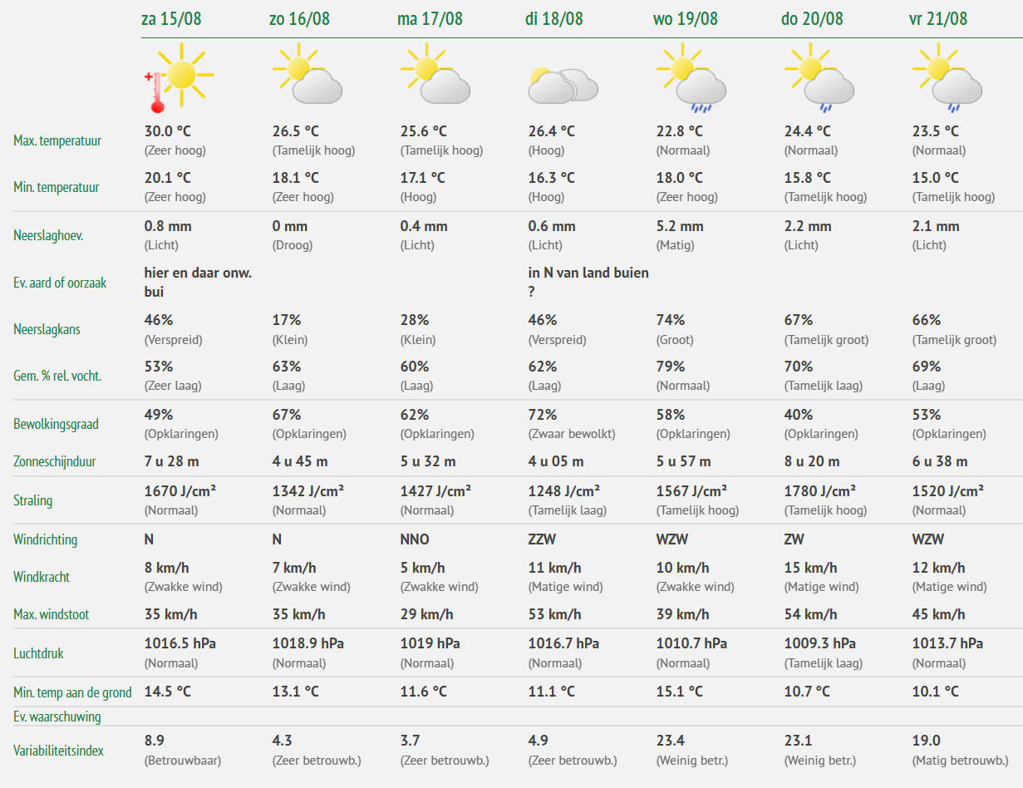
Task: Select the Bewolkingsgraad row label
Action: (56, 424)
